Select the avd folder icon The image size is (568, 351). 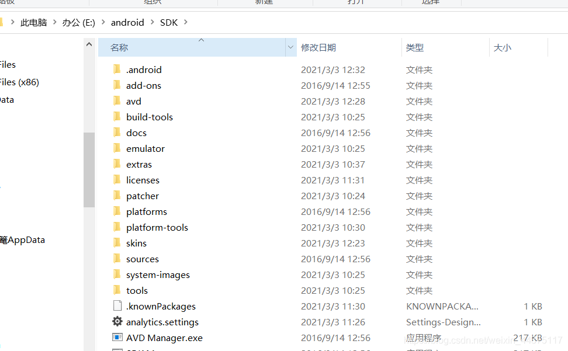117,100
